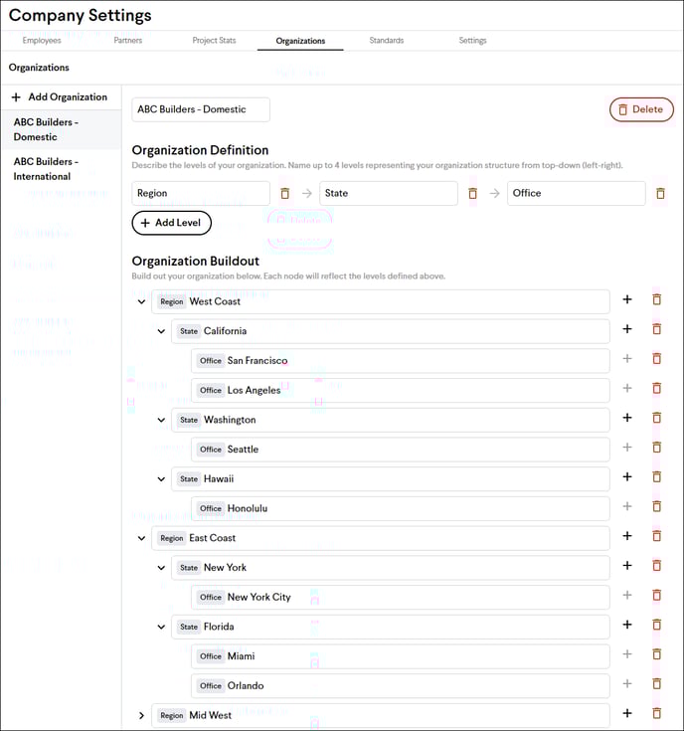Expand the Mid West region
The height and width of the screenshot is (731, 684).
point(141,715)
